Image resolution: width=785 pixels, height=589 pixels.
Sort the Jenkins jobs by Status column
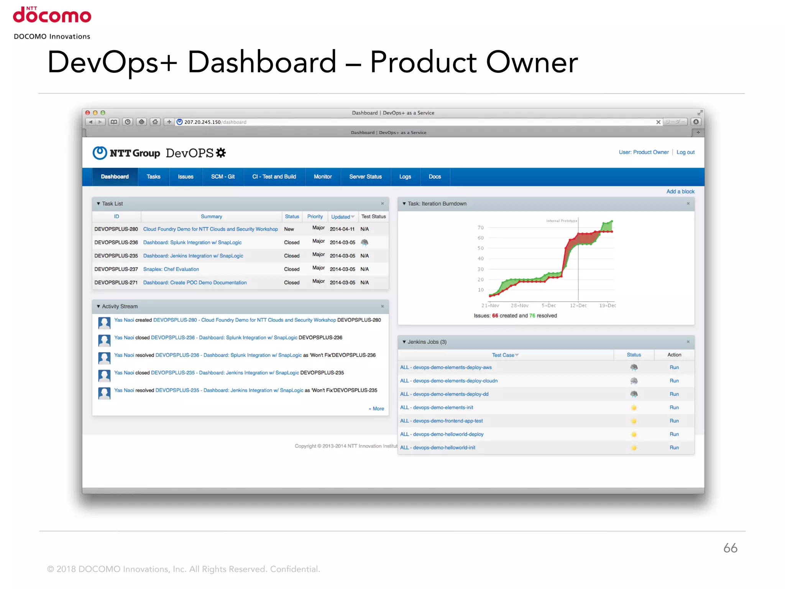634,355
